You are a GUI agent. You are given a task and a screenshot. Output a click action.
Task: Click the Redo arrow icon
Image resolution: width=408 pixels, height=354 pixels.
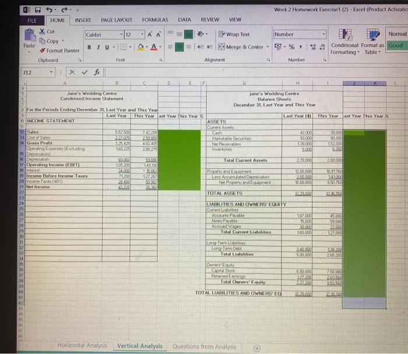pos(64,10)
